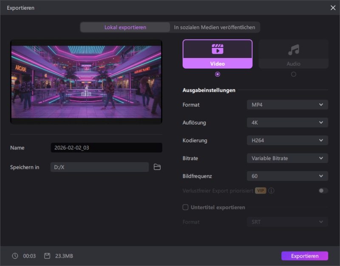Select the Audio radio button
This screenshot has width=340, height=266.
[x=293, y=74]
